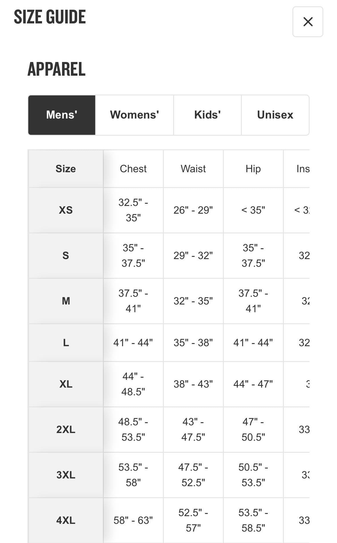This screenshot has height=543, width=337.
Task: Select the M size row label
Action: 66,301
